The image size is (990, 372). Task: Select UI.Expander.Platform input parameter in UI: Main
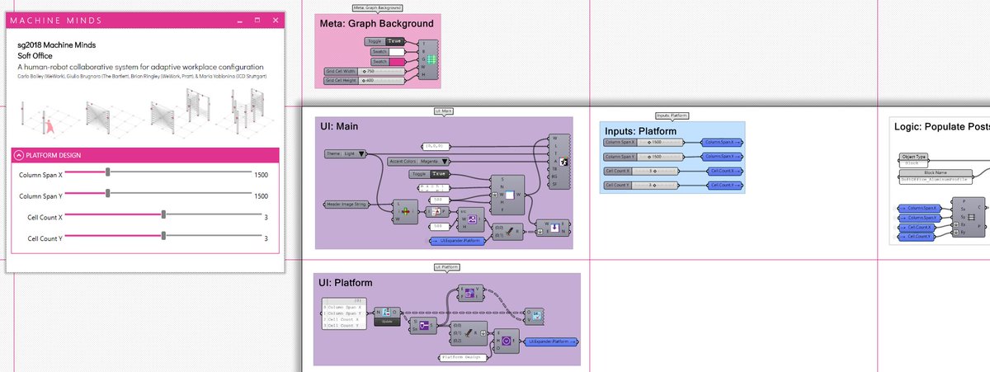click(457, 241)
